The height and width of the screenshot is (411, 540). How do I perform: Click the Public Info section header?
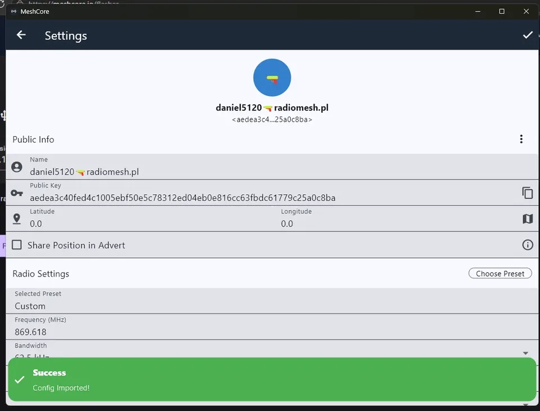33,140
